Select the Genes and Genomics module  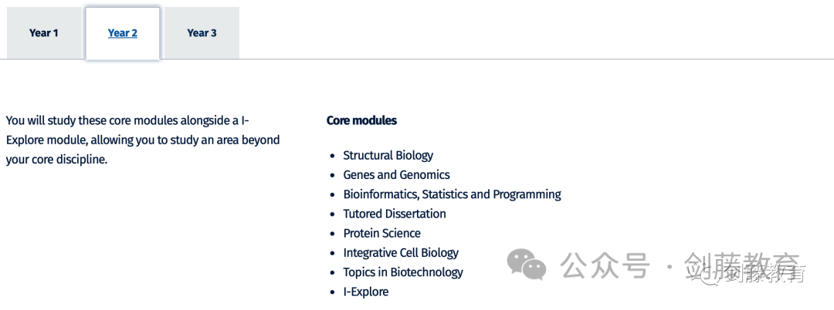click(x=396, y=174)
